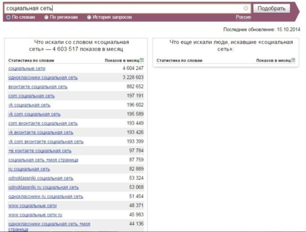Click the clear search field X icon
This screenshot has height=232, width=306.
coord(246,8)
